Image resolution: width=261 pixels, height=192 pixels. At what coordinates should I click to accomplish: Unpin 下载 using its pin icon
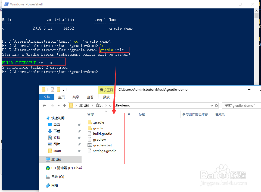[x=79, y=131]
